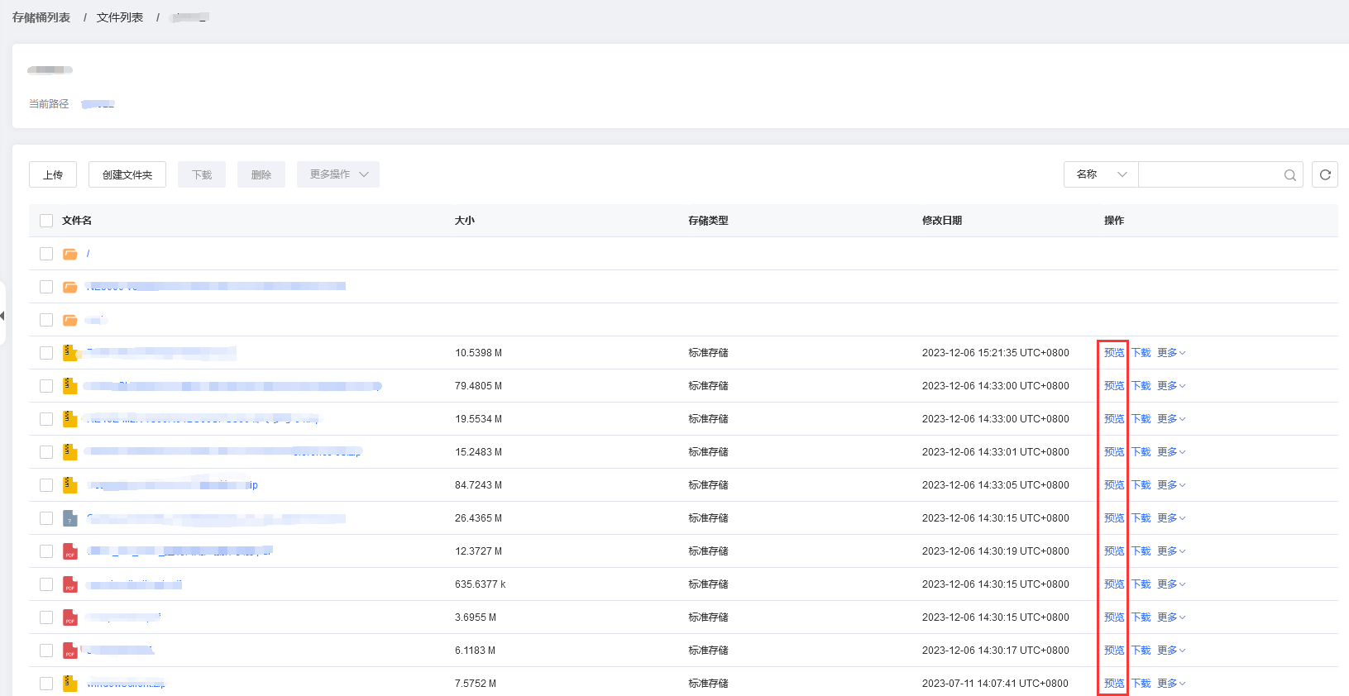
Task: Tick the checkbox of the 84.7243 M file
Action: 46,485
